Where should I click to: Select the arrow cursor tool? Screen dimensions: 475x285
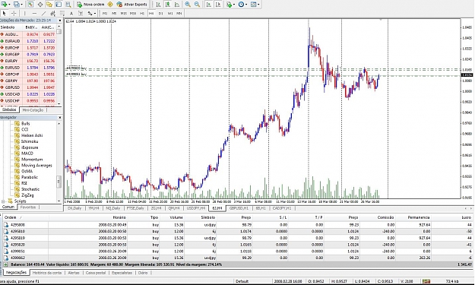click(5, 14)
